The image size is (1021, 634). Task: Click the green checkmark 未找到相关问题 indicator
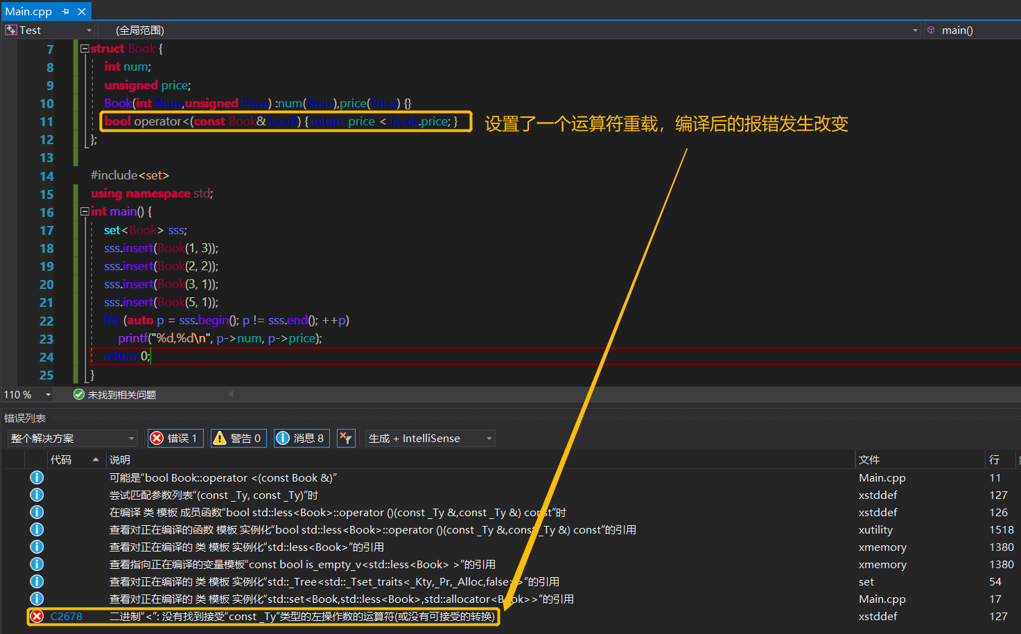coord(78,394)
